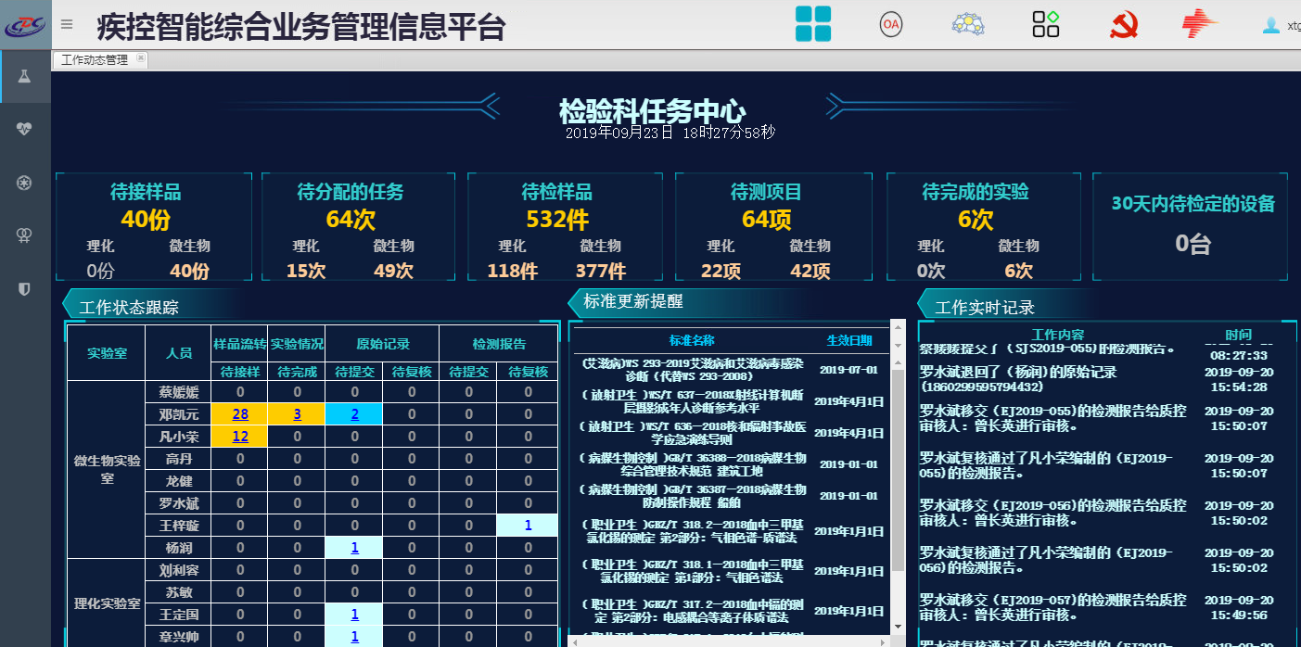Screen dimensions: 1301x647
Task: Close the 工作动态管理 tab
Action: tap(141, 58)
